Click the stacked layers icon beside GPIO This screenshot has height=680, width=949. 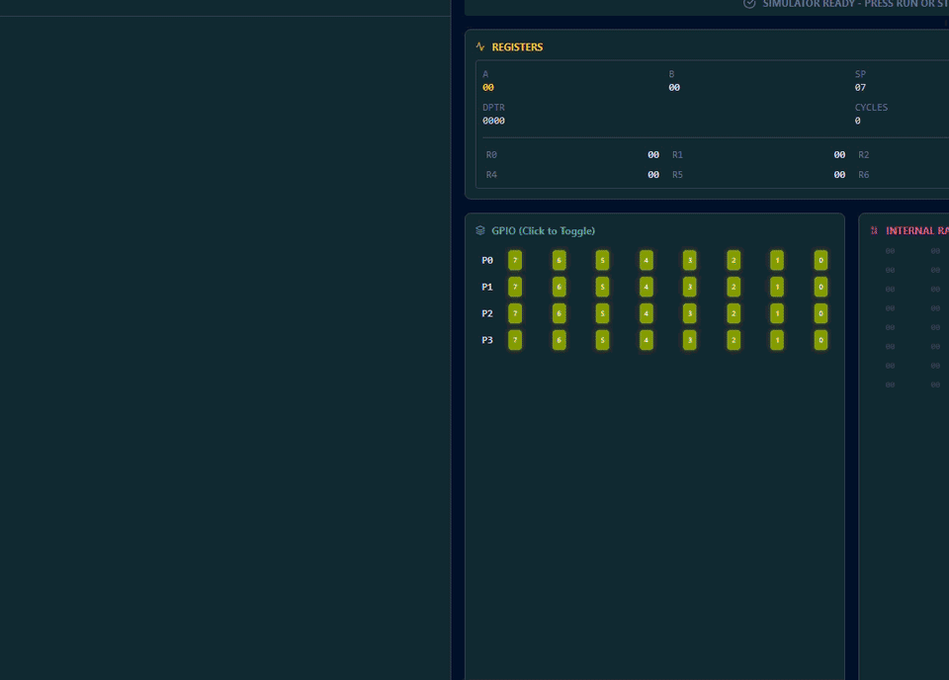click(x=478, y=230)
